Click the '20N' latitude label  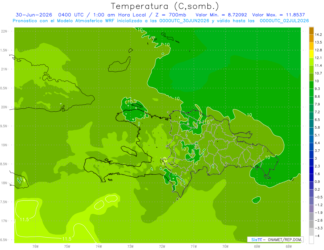point(4,107)
